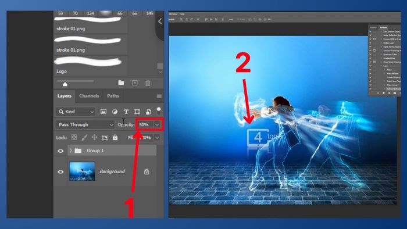The height and width of the screenshot is (229, 407).
Task: Click prevent artboard auto-nesting lock icon
Action: point(105,137)
